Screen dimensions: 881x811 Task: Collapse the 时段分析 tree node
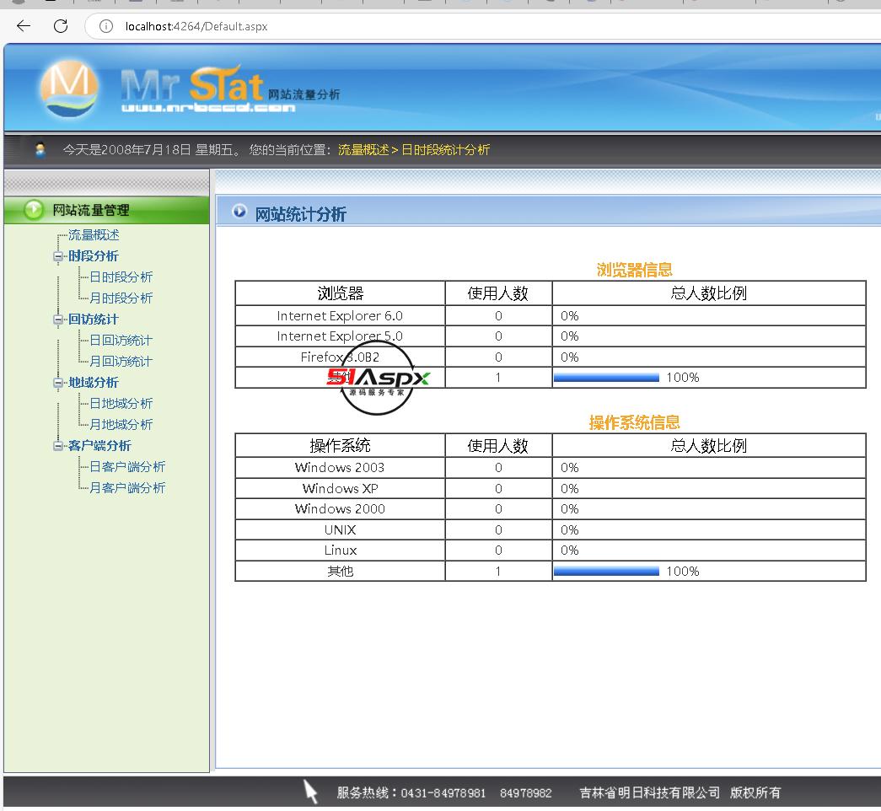[x=58, y=256]
